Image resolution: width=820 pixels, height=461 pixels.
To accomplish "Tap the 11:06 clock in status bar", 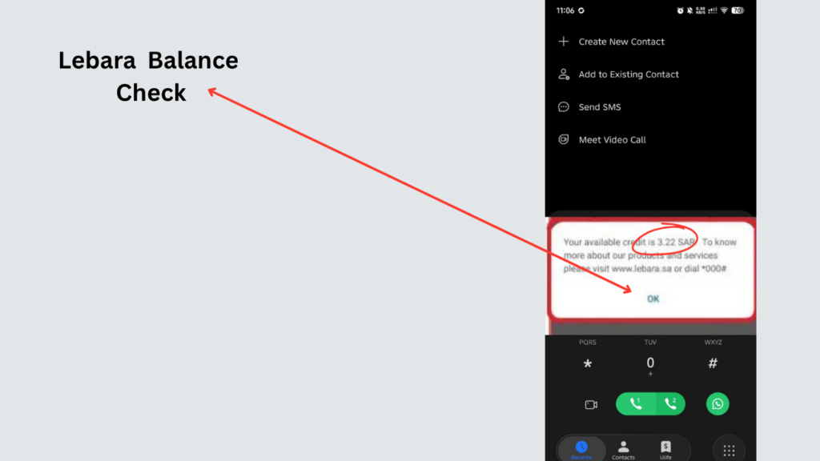I will pos(565,10).
